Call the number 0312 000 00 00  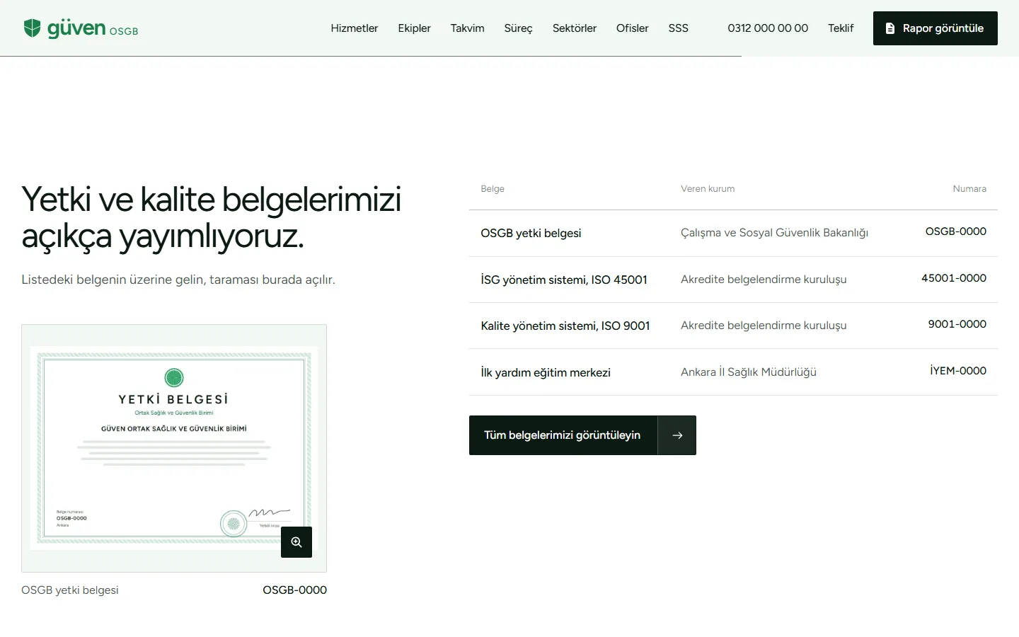768,28
